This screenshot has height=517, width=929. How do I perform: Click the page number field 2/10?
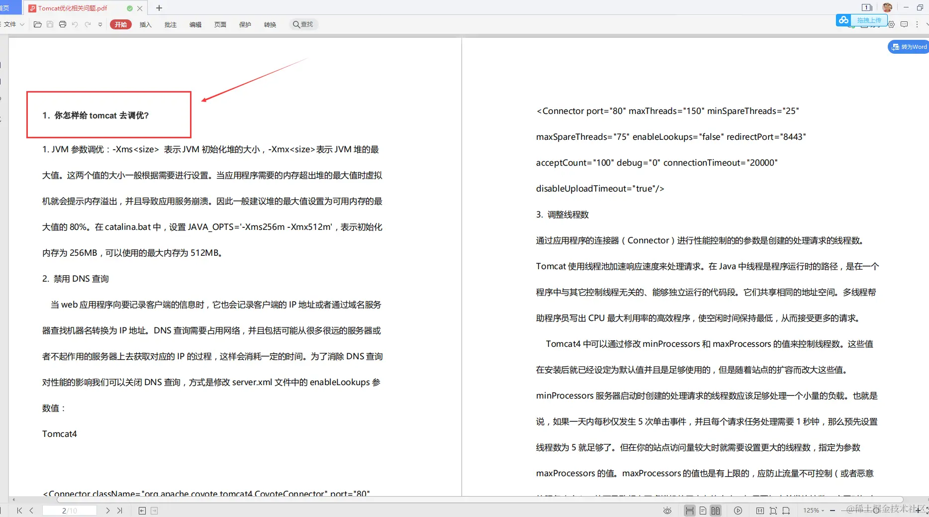[x=70, y=511]
